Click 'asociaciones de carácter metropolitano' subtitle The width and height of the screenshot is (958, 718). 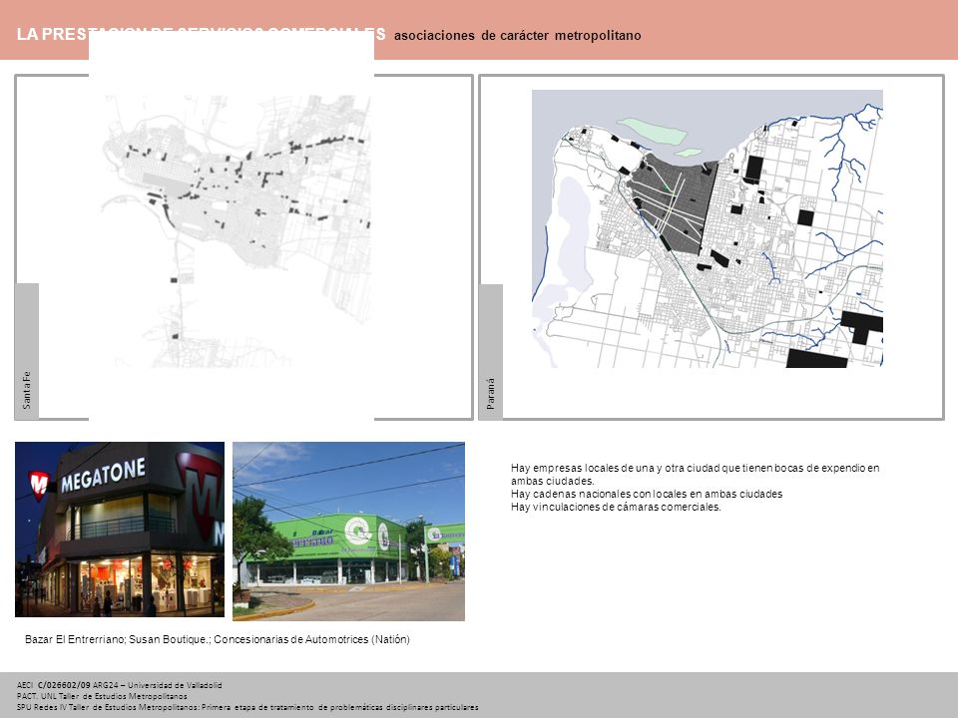tap(518, 36)
